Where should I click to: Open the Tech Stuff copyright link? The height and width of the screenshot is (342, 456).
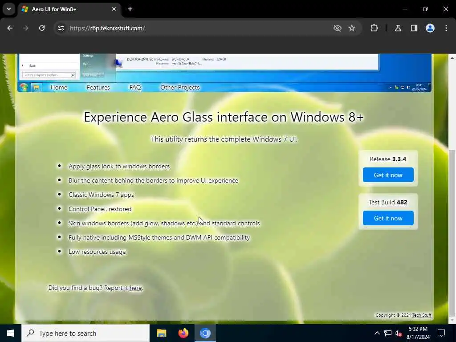(x=422, y=315)
